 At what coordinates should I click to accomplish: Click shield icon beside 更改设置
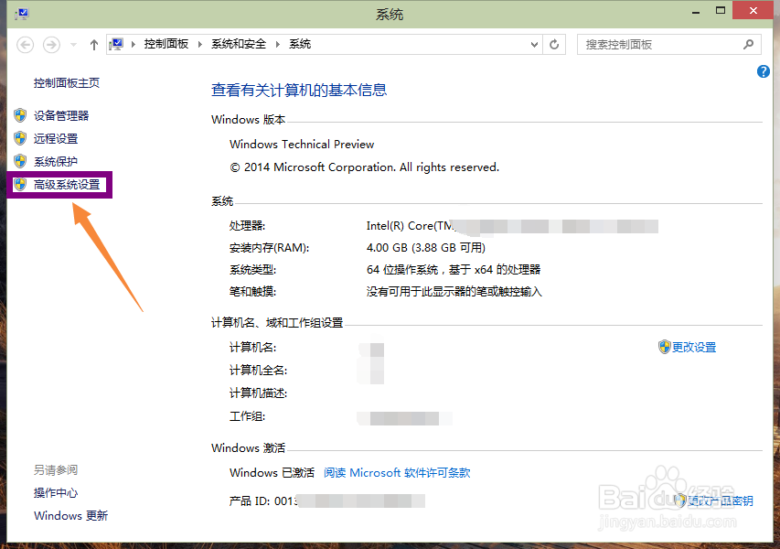(665, 347)
